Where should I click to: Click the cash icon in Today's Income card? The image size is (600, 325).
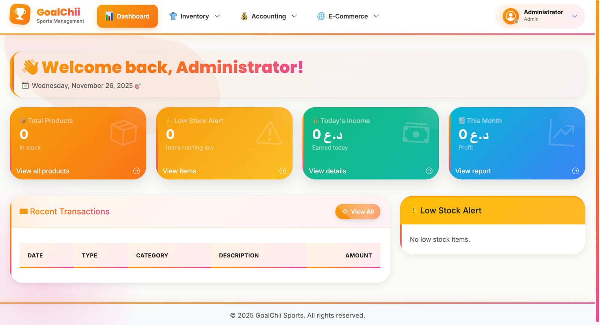point(416,133)
